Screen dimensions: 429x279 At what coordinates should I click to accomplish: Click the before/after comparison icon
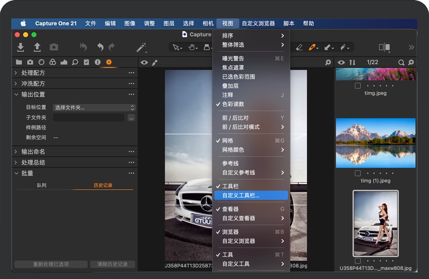click(384, 47)
